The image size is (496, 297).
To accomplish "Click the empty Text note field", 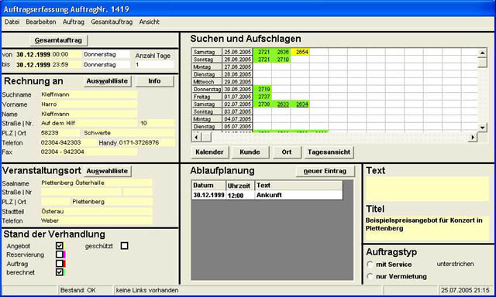I will 427,189.
